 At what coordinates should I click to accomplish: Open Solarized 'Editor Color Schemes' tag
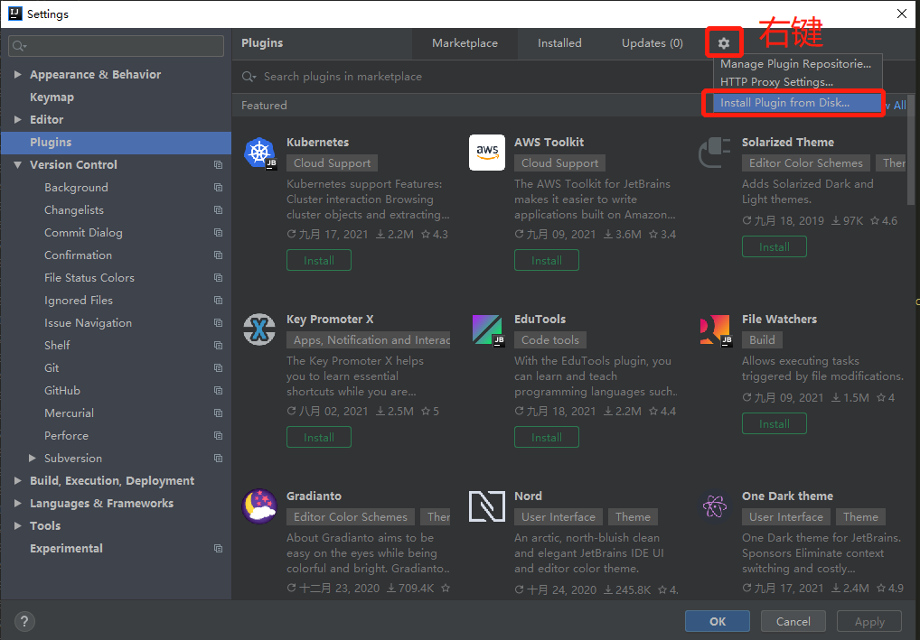pyautogui.click(x=805, y=162)
